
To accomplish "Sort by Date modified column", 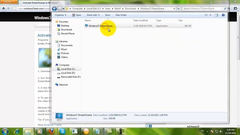I will click(x=141, y=20).
